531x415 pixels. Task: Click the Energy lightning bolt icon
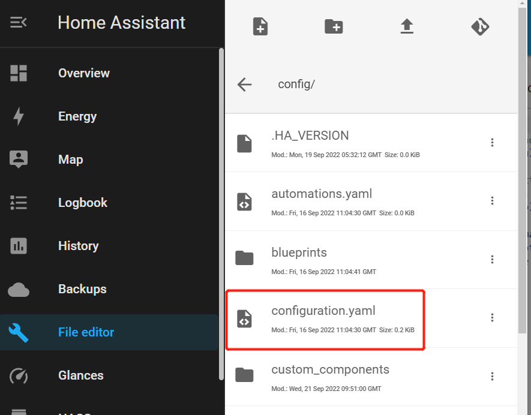tap(19, 116)
